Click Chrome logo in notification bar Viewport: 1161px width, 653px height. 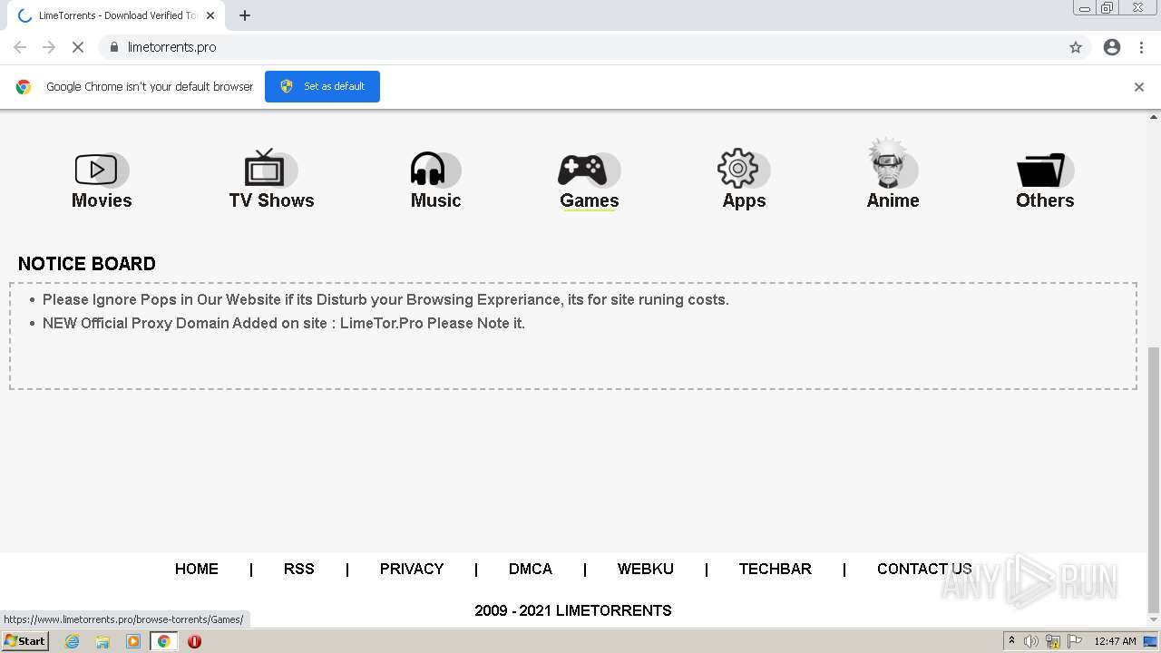24,87
